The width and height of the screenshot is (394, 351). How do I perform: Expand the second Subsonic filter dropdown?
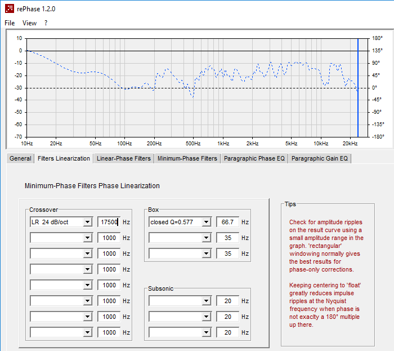coord(207,317)
